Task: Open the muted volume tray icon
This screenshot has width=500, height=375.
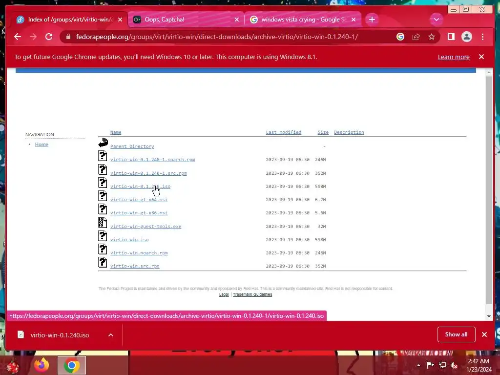Action: pos(454,365)
